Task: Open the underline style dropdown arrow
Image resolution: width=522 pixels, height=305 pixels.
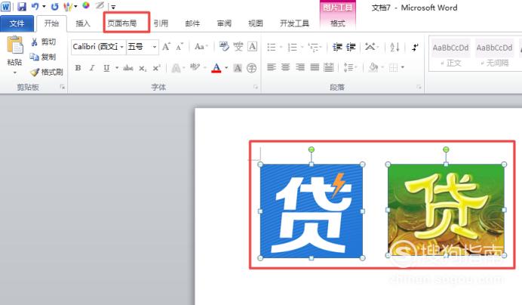Action: pyautogui.click(x=117, y=68)
